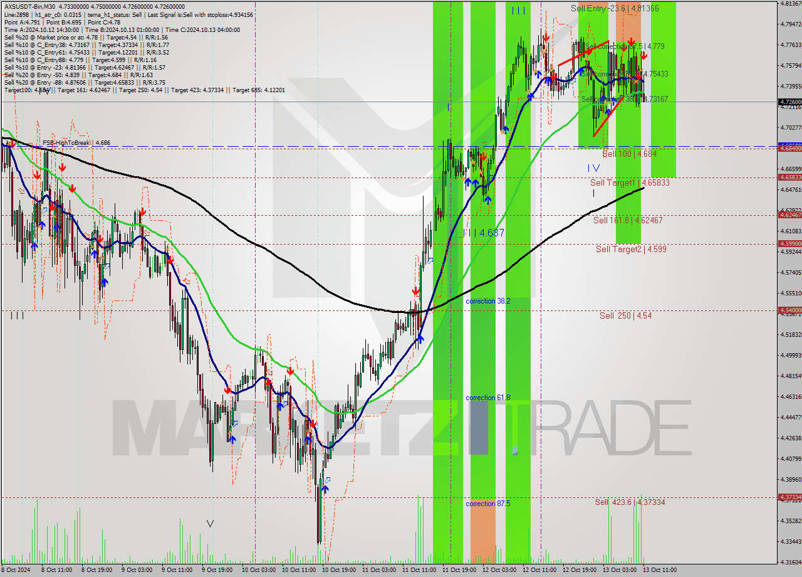Click the red 4.59900 price axis tag
The image size is (802, 577).
click(x=789, y=243)
